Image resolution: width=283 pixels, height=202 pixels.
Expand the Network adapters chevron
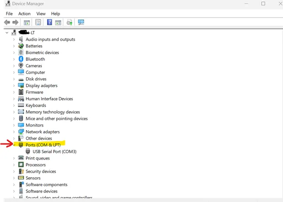pos(14,132)
